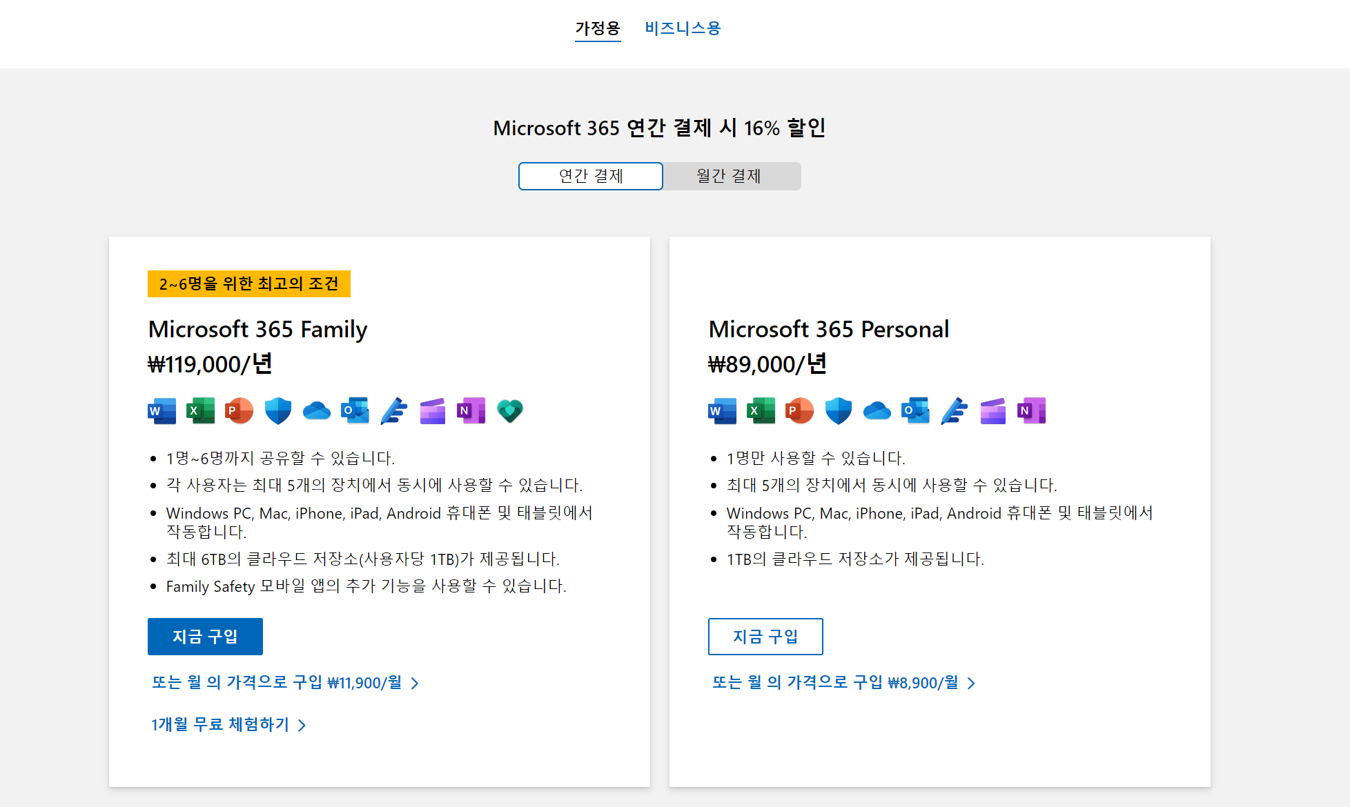Viewport: 1350px width, 807px height.
Task: Click the Word icon under Microsoft 365 Family
Action: 162,411
